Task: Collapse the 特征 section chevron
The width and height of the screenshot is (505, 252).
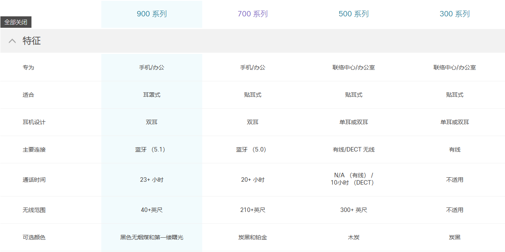Action: [x=12, y=41]
